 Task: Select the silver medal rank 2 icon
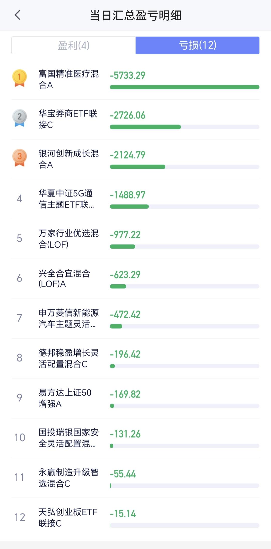tap(20, 118)
